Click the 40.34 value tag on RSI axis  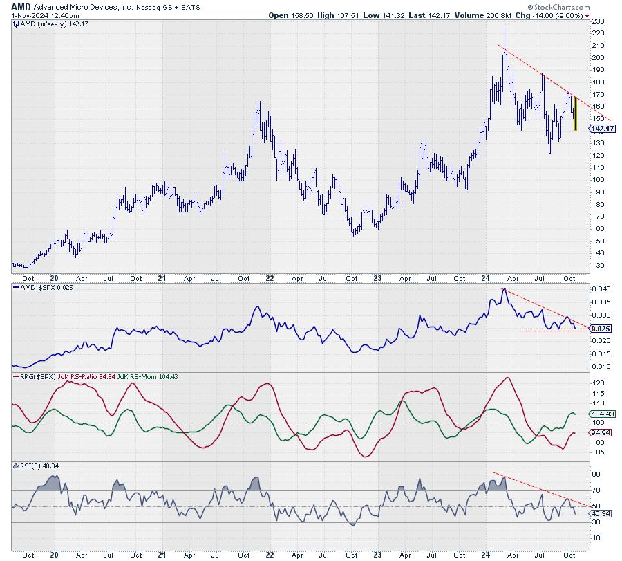[601, 514]
